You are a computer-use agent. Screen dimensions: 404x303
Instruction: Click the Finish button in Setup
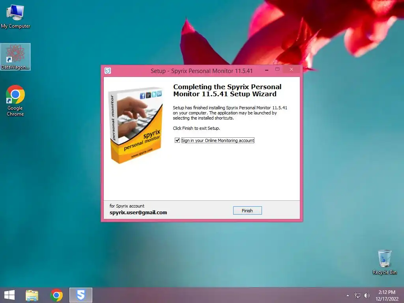coord(247,211)
